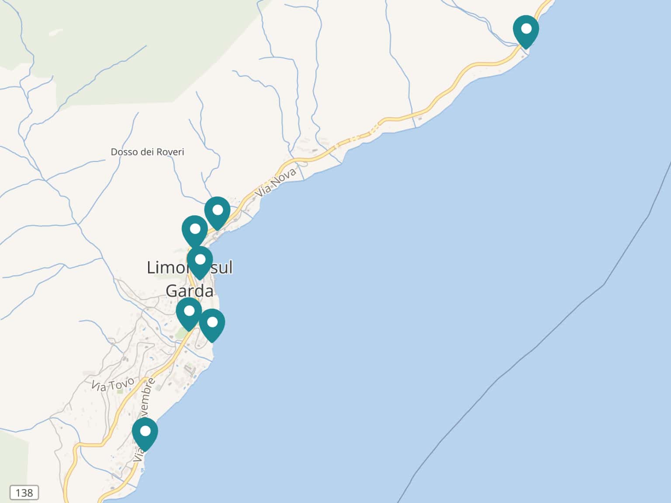Image resolution: width=671 pixels, height=503 pixels.
Task: Click the word Garda in the town name
Action: click(189, 291)
